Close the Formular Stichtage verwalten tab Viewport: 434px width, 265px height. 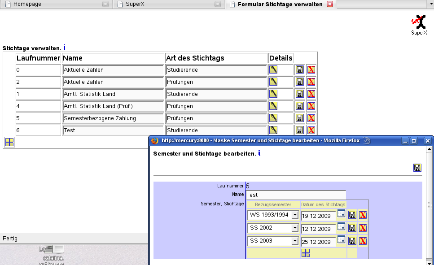tap(330, 4)
